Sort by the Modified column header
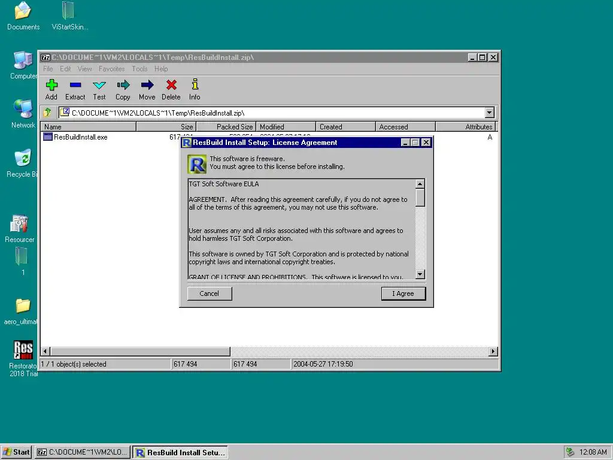This screenshot has width=613, height=460. [x=286, y=127]
